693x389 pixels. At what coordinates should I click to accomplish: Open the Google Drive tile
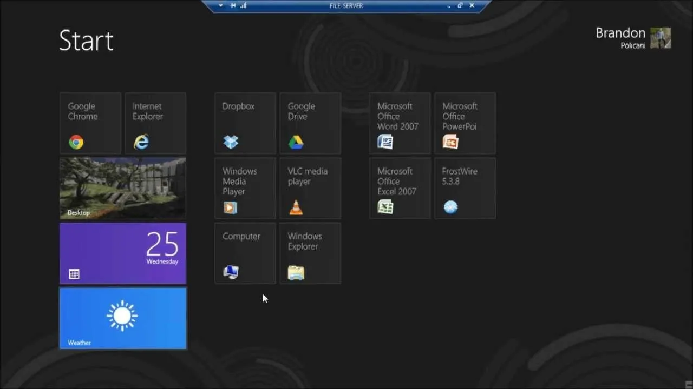(310, 123)
